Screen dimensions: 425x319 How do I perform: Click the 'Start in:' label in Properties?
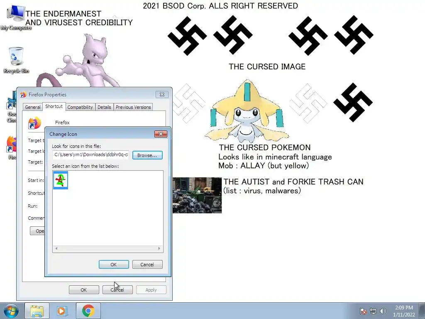[x=36, y=180]
